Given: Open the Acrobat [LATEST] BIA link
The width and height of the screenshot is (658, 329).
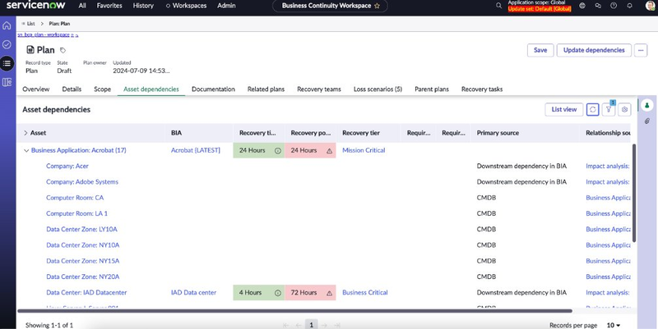Looking at the screenshot, I should [196, 150].
